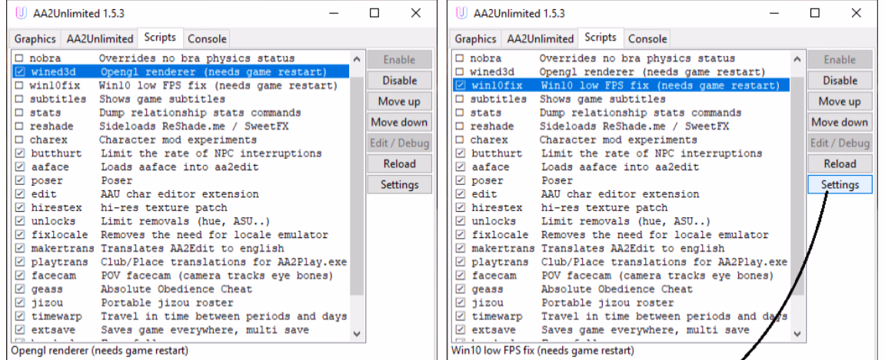885x360 pixels.
Task: Select 'Shows game subtitles' row in right window
Action: (620, 99)
